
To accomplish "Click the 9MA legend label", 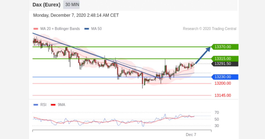I will [61, 105].
